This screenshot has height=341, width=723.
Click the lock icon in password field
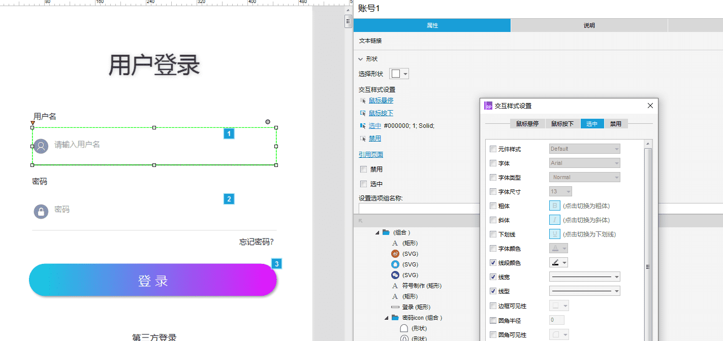coord(41,211)
